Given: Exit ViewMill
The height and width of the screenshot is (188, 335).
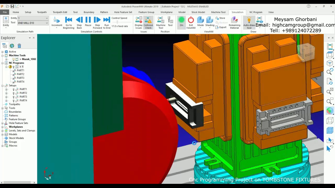Looking at the screenshot, I should click(x=191, y=23).
